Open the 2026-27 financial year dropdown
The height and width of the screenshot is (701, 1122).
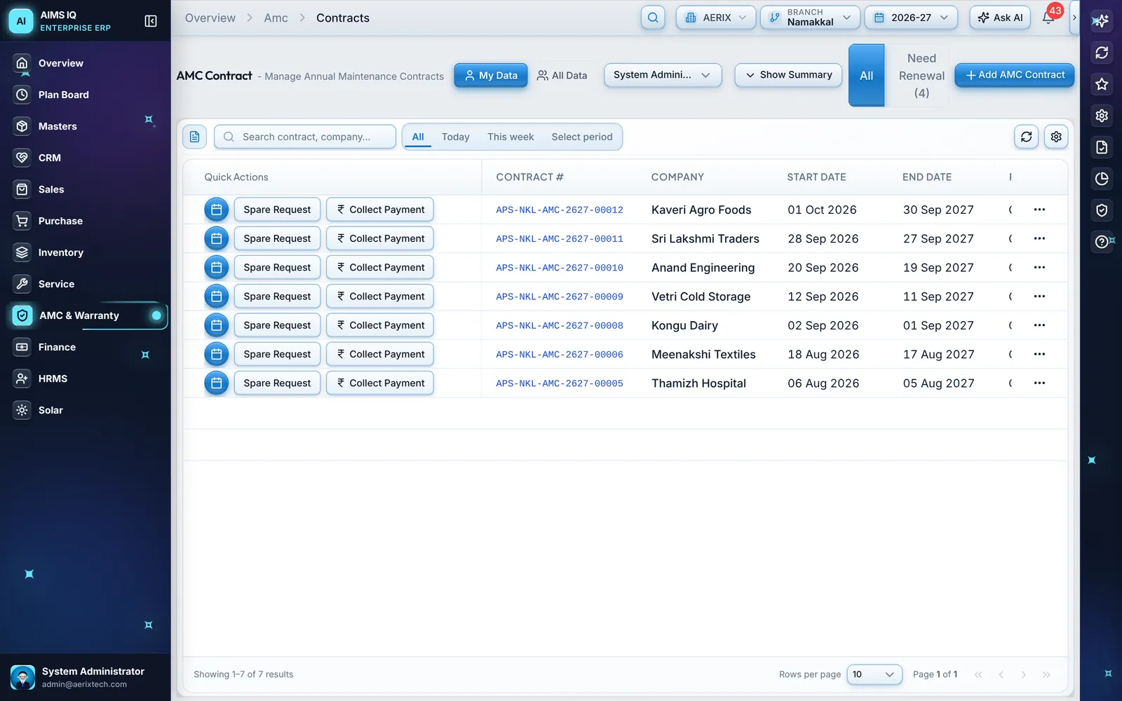pos(911,18)
